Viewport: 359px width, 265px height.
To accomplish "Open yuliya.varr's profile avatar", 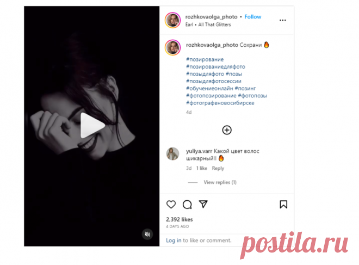I will (x=172, y=153).
